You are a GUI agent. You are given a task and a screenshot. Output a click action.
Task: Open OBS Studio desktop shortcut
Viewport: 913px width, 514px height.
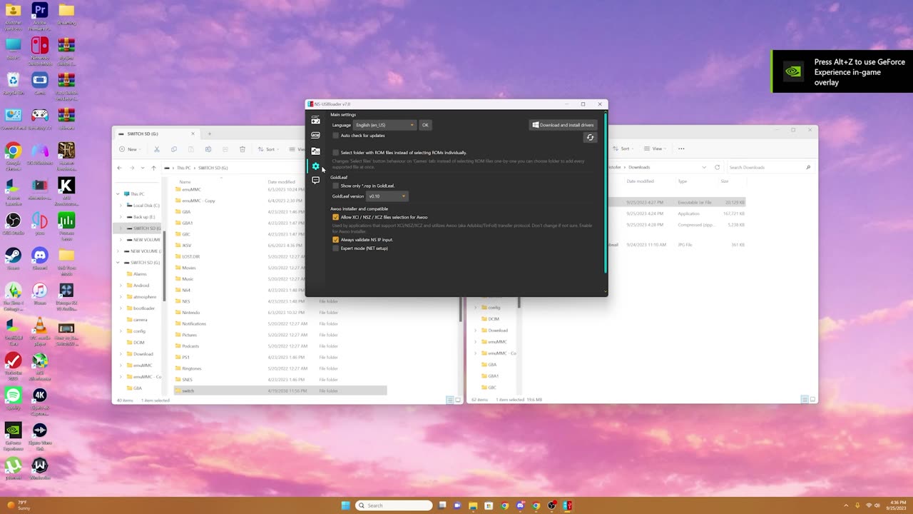tap(13, 224)
